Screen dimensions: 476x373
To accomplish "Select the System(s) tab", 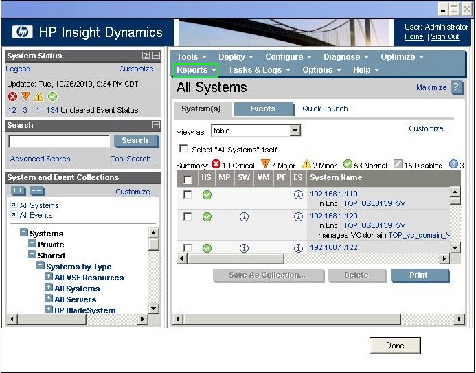I will tap(201, 109).
